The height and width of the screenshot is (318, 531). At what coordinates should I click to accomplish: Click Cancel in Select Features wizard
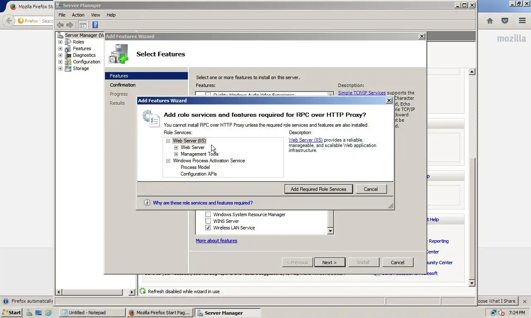397,262
